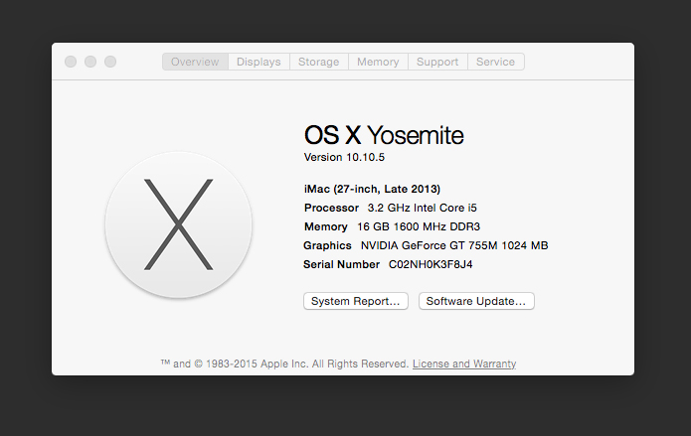Image resolution: width=691 pixels, height=436 pixels.
Task: Click the Graphics label
Action: point(327,245)
